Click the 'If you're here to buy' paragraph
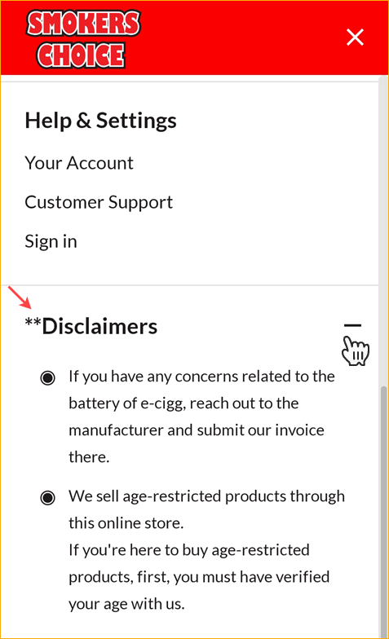Image resolution: width=389 pixels, height=639 pixels. (x=199, y=577)
